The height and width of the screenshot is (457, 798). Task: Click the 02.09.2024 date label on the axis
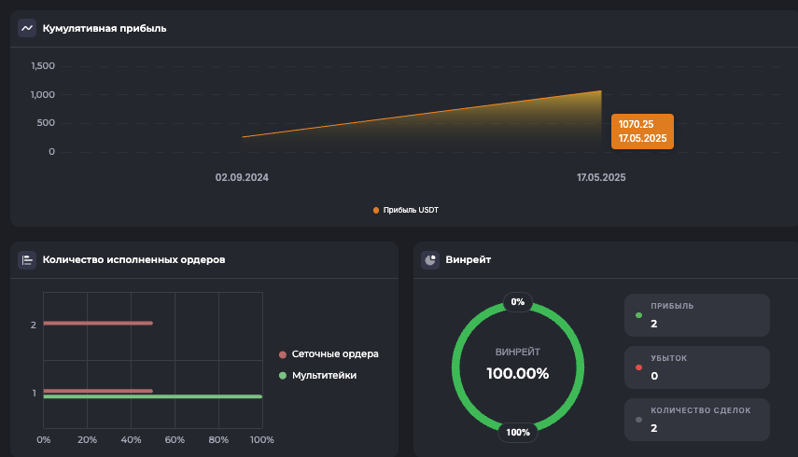point(242,177)
